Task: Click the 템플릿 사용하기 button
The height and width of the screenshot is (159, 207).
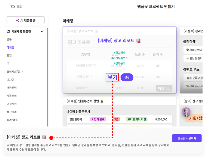Action: pyautogui.click(x=187, y=138)
